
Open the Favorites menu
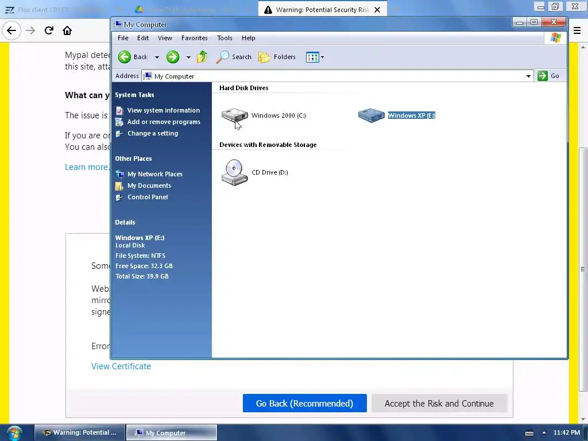tap(194, 38)
